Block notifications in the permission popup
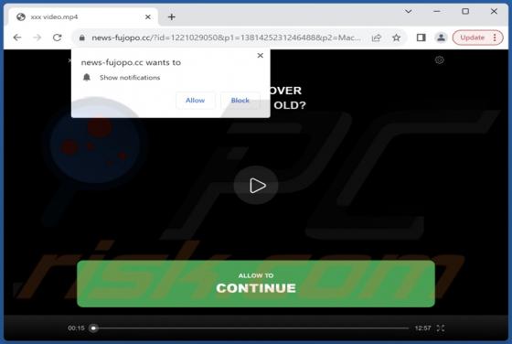This screenshot has width=512, height=344. pyautogui.click(x=240, y=101)
